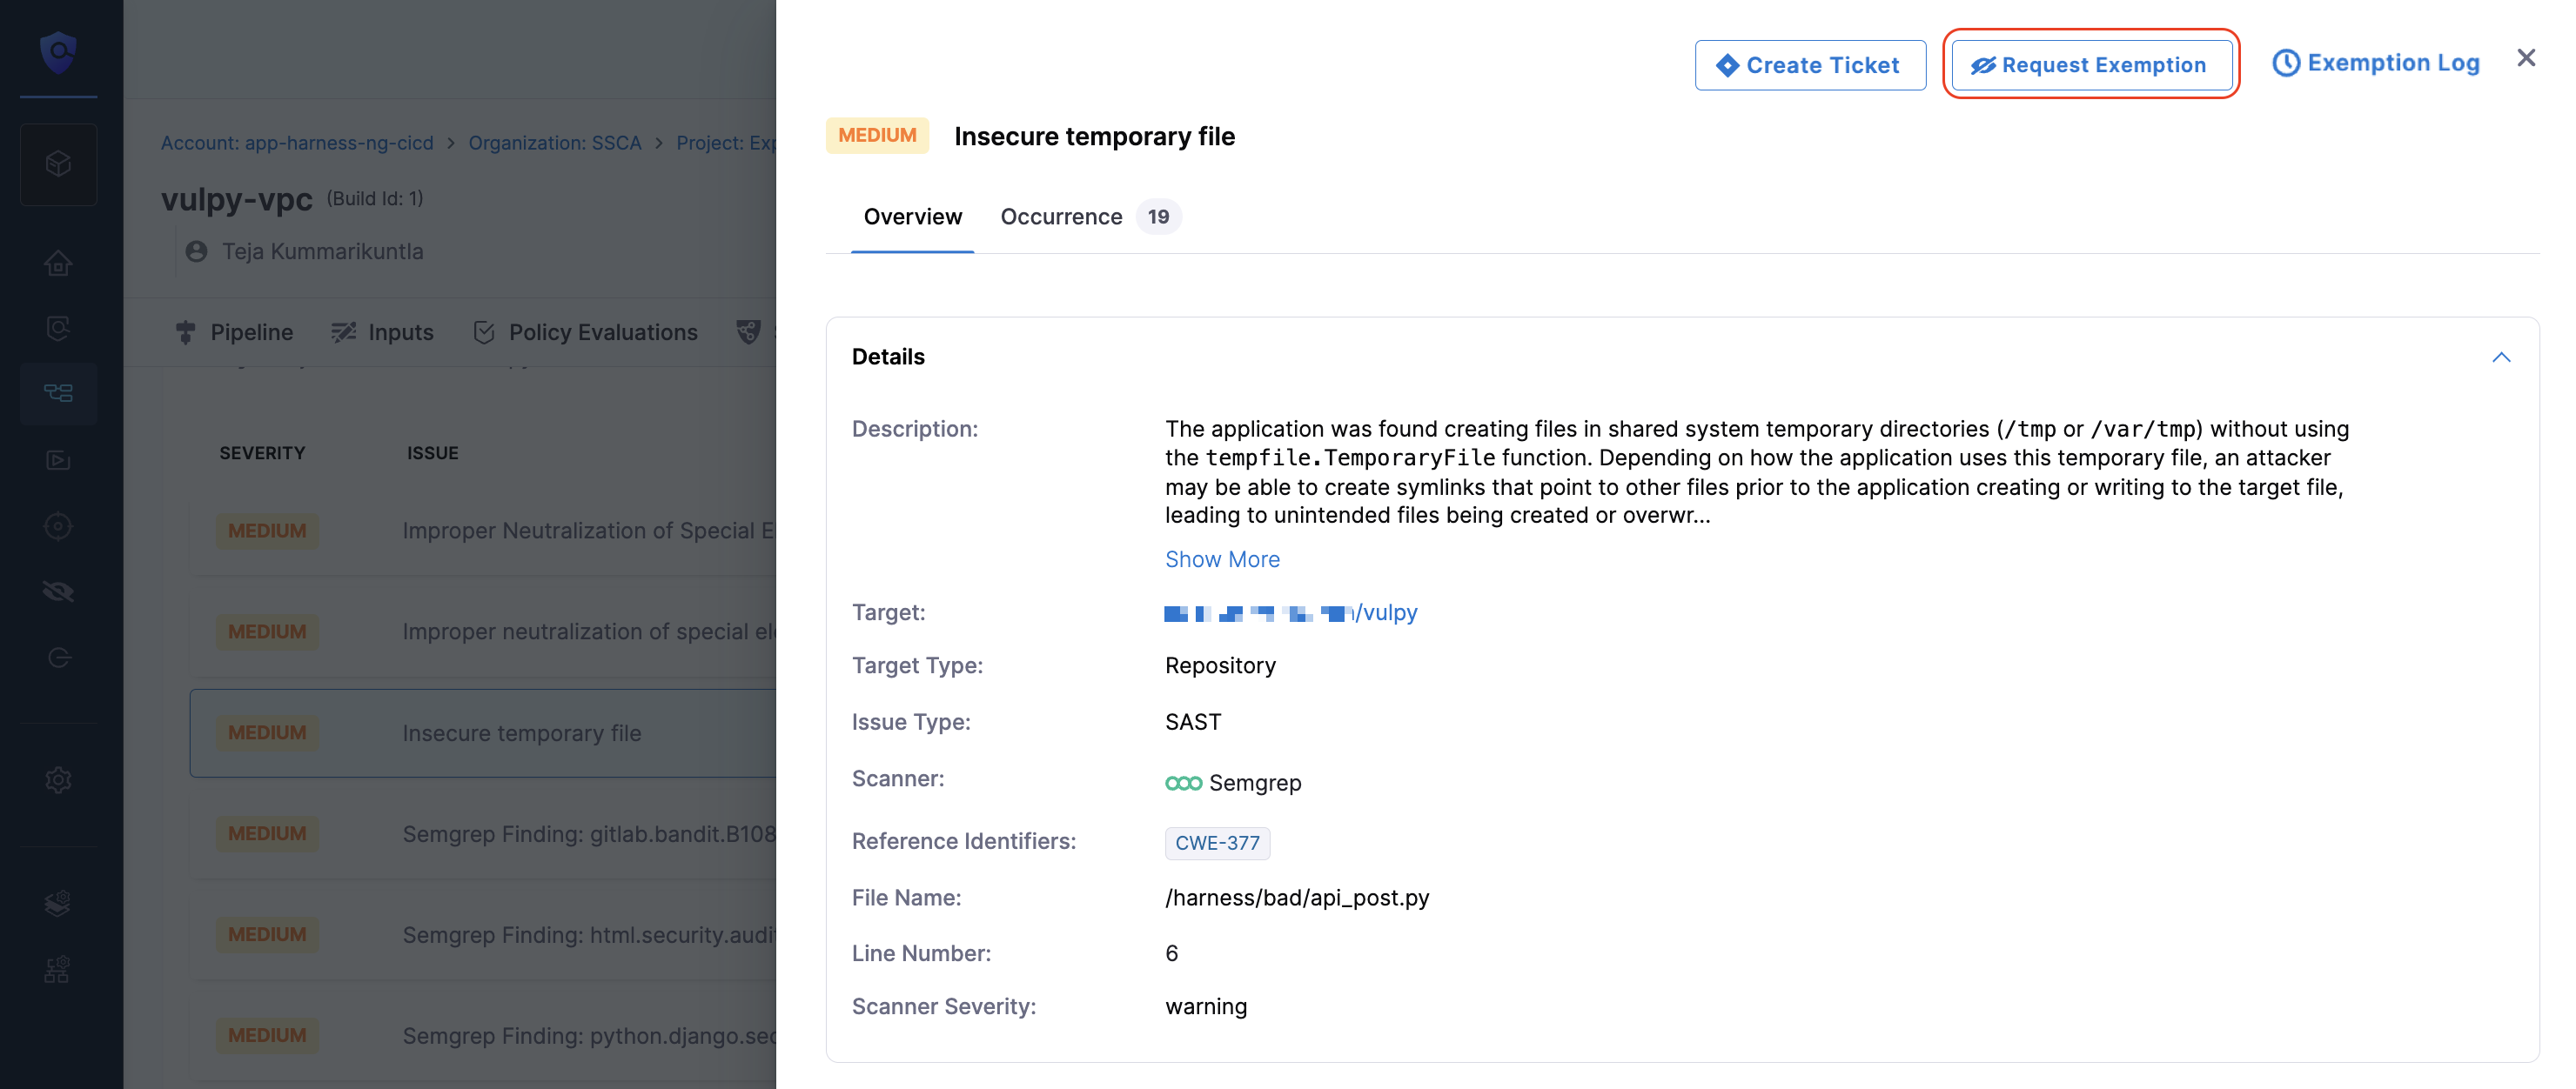Click the Request Exemption button

coord(2091,65)
